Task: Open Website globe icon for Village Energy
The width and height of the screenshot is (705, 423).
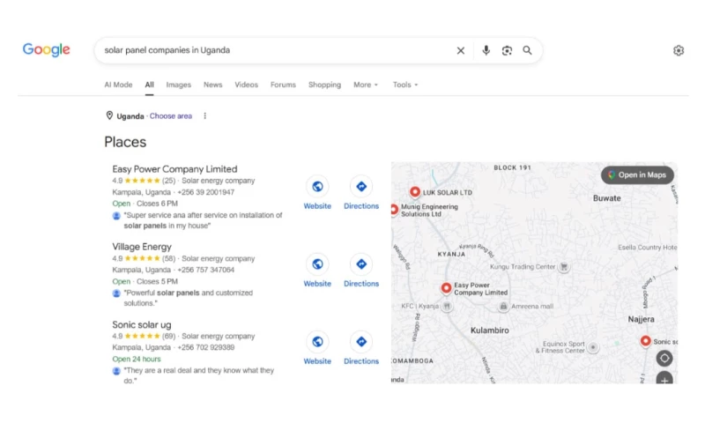Action: [x=317, y=263]
